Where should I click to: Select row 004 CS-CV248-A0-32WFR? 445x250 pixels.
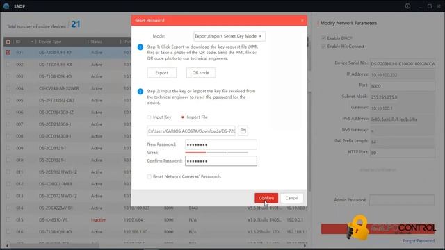[x=67, y=88]
